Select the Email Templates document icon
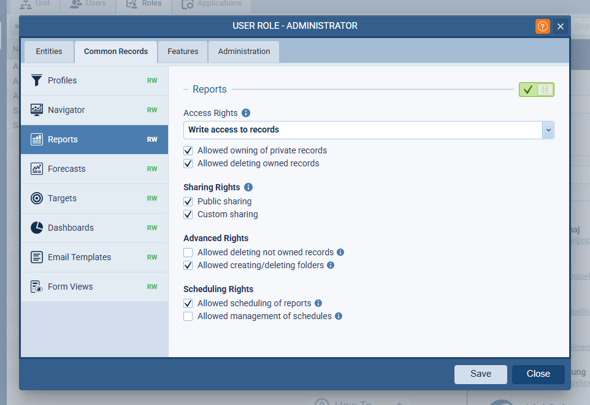 point(37,257)
